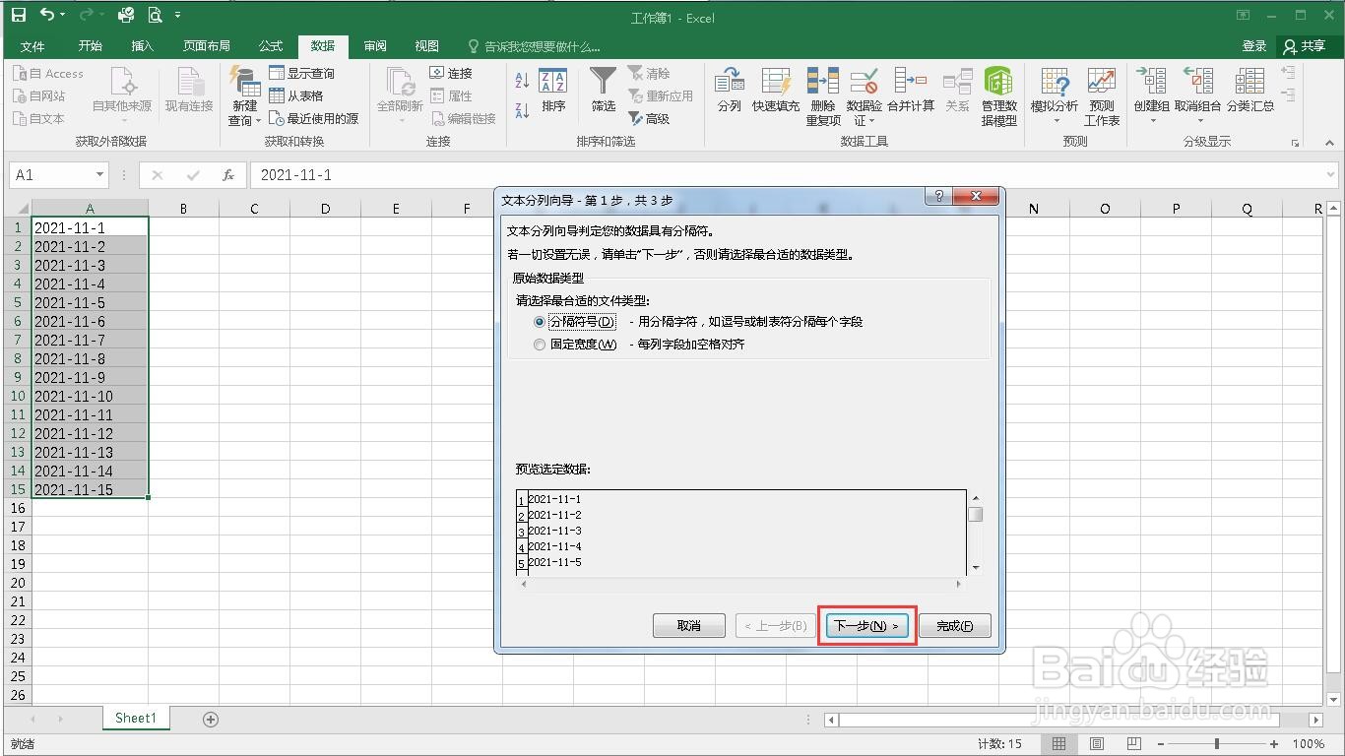The height and width of the screenshot is (756, 1345).
Task: Click the 合并计算 (Consolidate) icon
Action: tap(911, 94)
